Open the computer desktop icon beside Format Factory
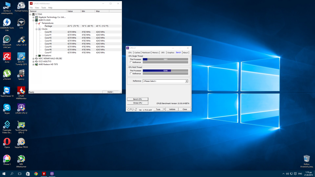This screenshot has width=315, height=177. [x=7, y=8]
